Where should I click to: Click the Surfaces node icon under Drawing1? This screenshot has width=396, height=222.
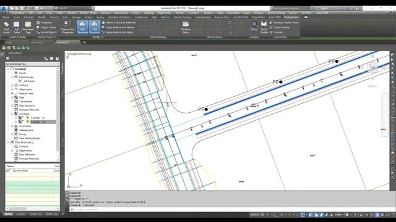pos(16,85)
